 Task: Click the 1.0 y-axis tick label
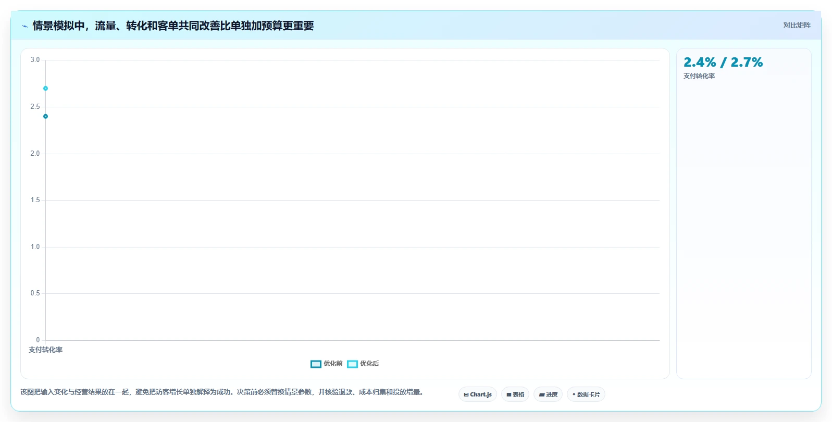(35, 247)
